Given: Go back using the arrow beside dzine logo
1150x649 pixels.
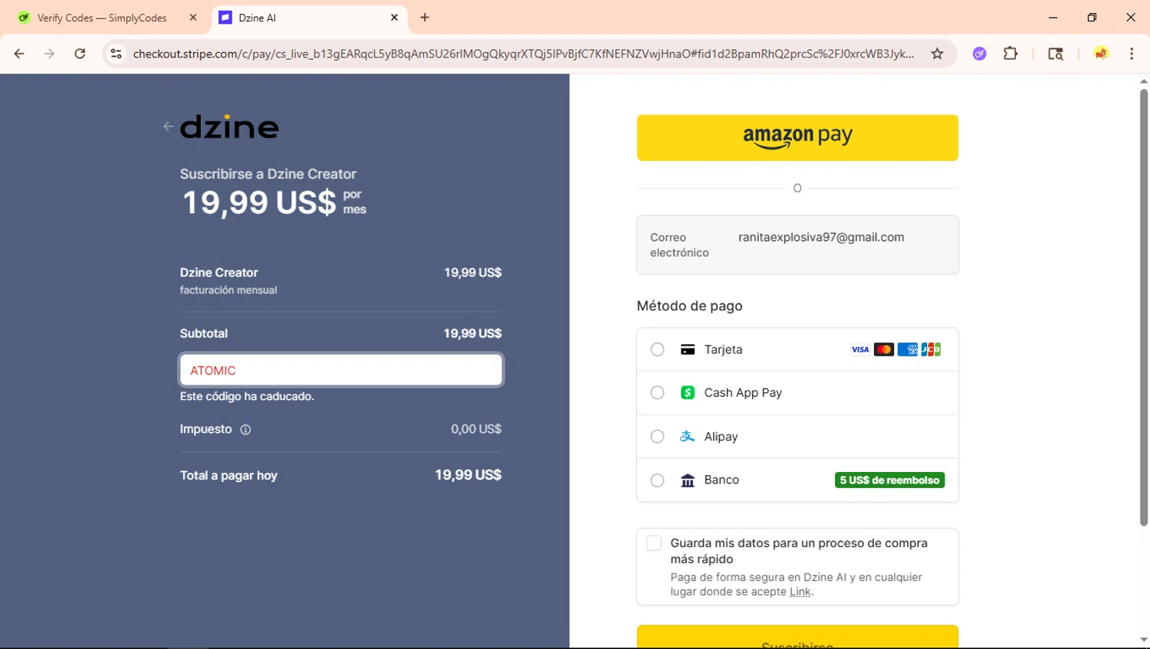Looking at the screenshot, I should click(x=168, y=126).
